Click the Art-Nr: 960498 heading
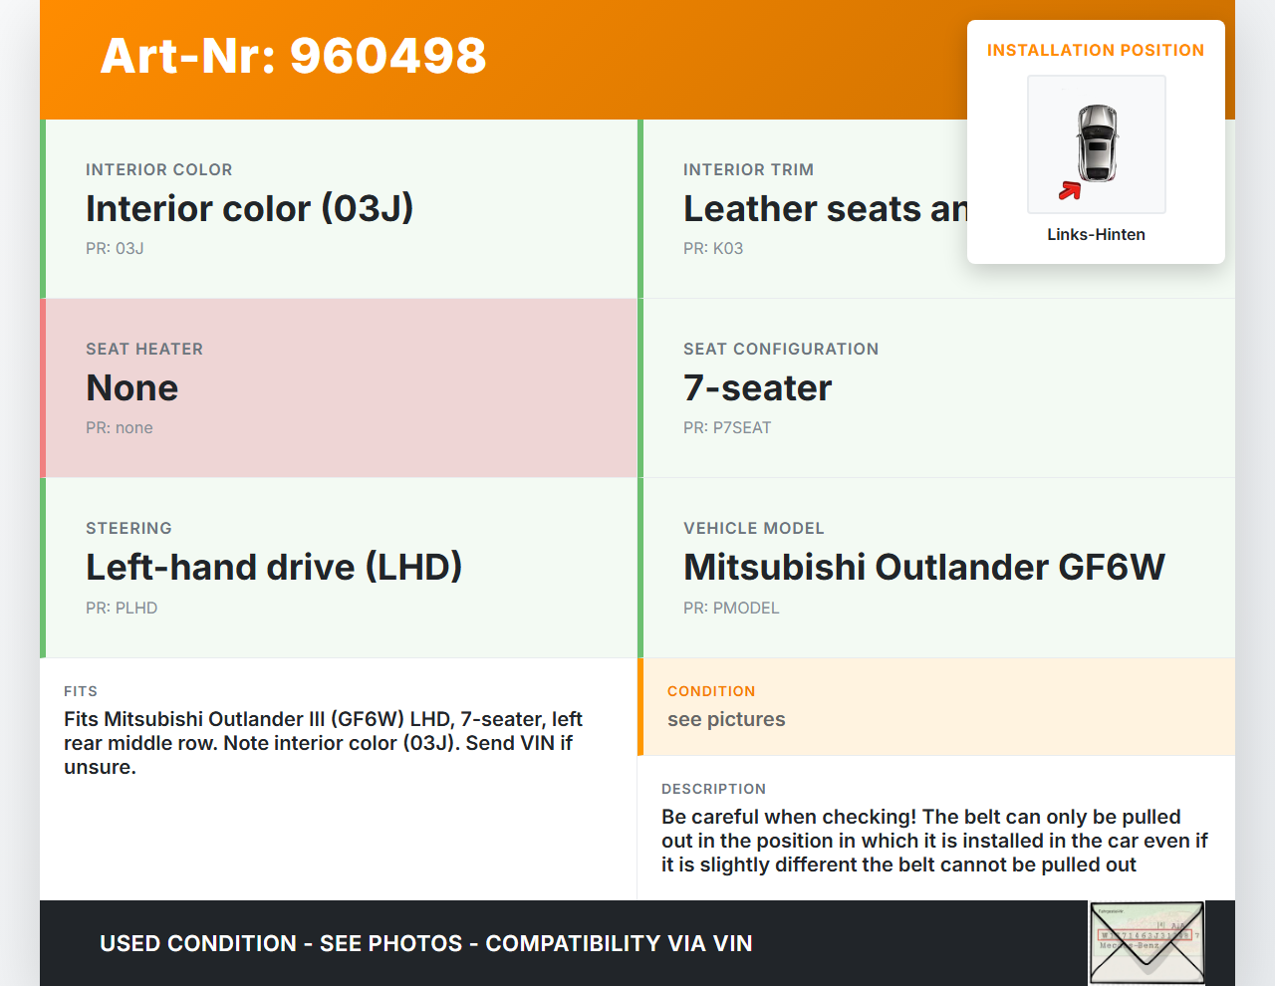Image resolution: width=1275 pixels, height=986 pixels. [294, 56]
